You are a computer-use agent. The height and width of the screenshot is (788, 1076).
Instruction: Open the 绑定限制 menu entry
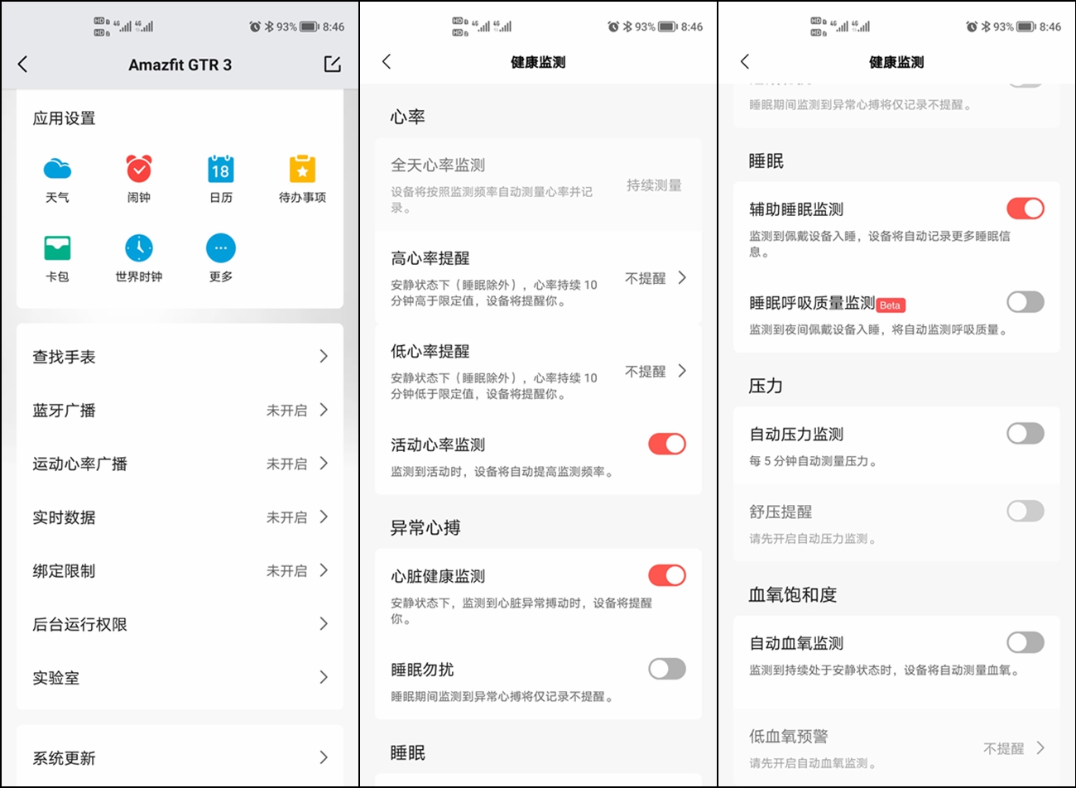180,570
